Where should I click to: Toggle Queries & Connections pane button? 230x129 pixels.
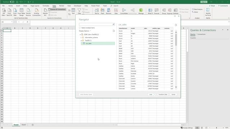pyautogui.click(x=57, y=9)
